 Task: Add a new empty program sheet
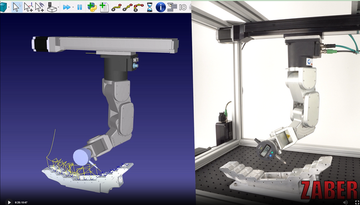pos(104,7)
